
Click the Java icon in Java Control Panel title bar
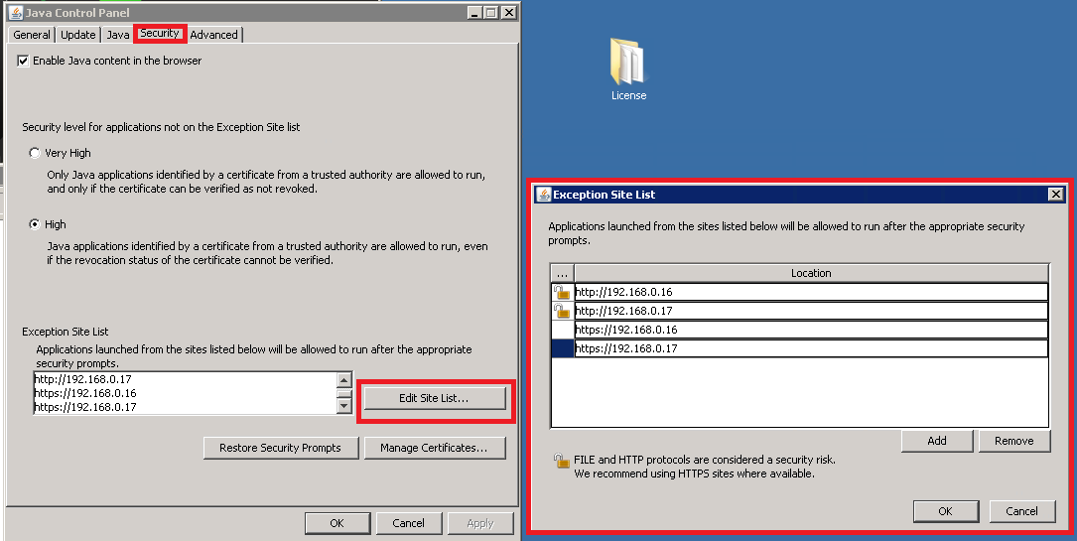tap(16, 12)
